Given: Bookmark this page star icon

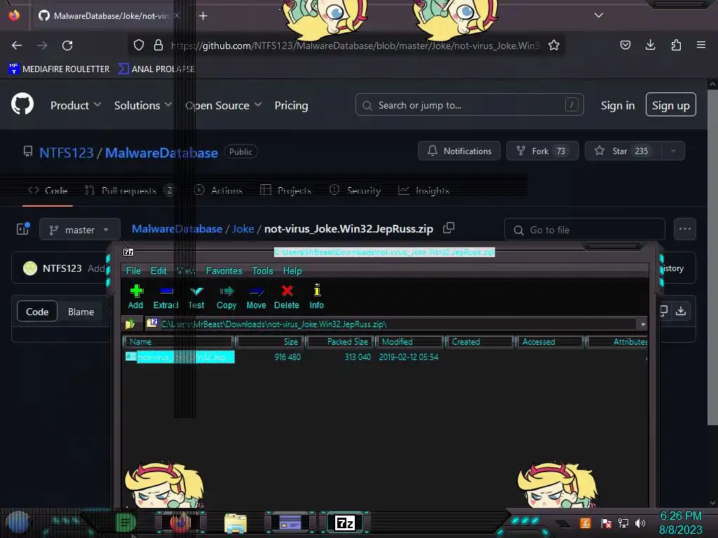Looking at the screenshot, I should (x=554, y=46).
